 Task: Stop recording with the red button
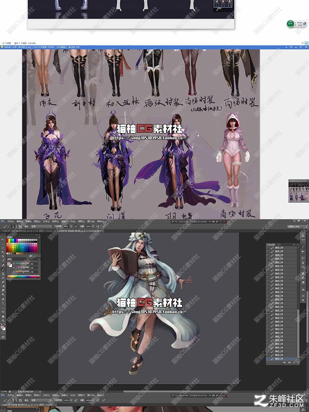[224, 222]
